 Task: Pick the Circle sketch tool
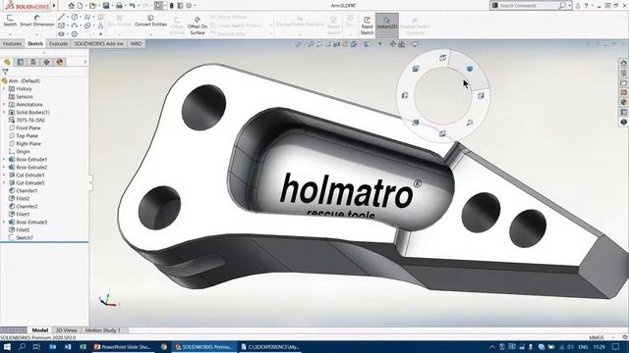pos(75,18)
